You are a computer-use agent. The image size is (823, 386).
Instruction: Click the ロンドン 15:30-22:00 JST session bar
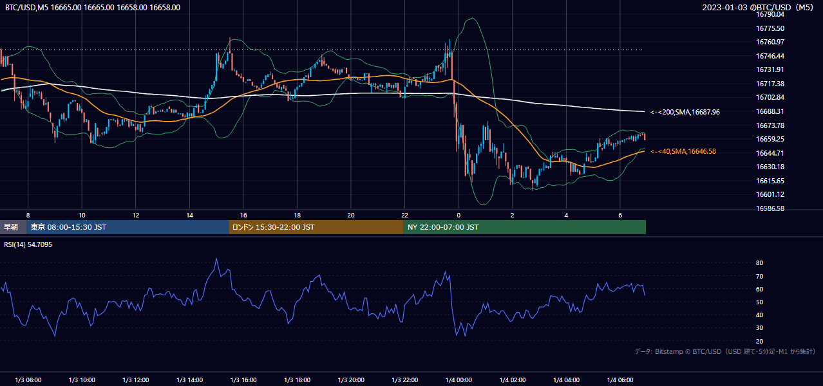point(316,227)
